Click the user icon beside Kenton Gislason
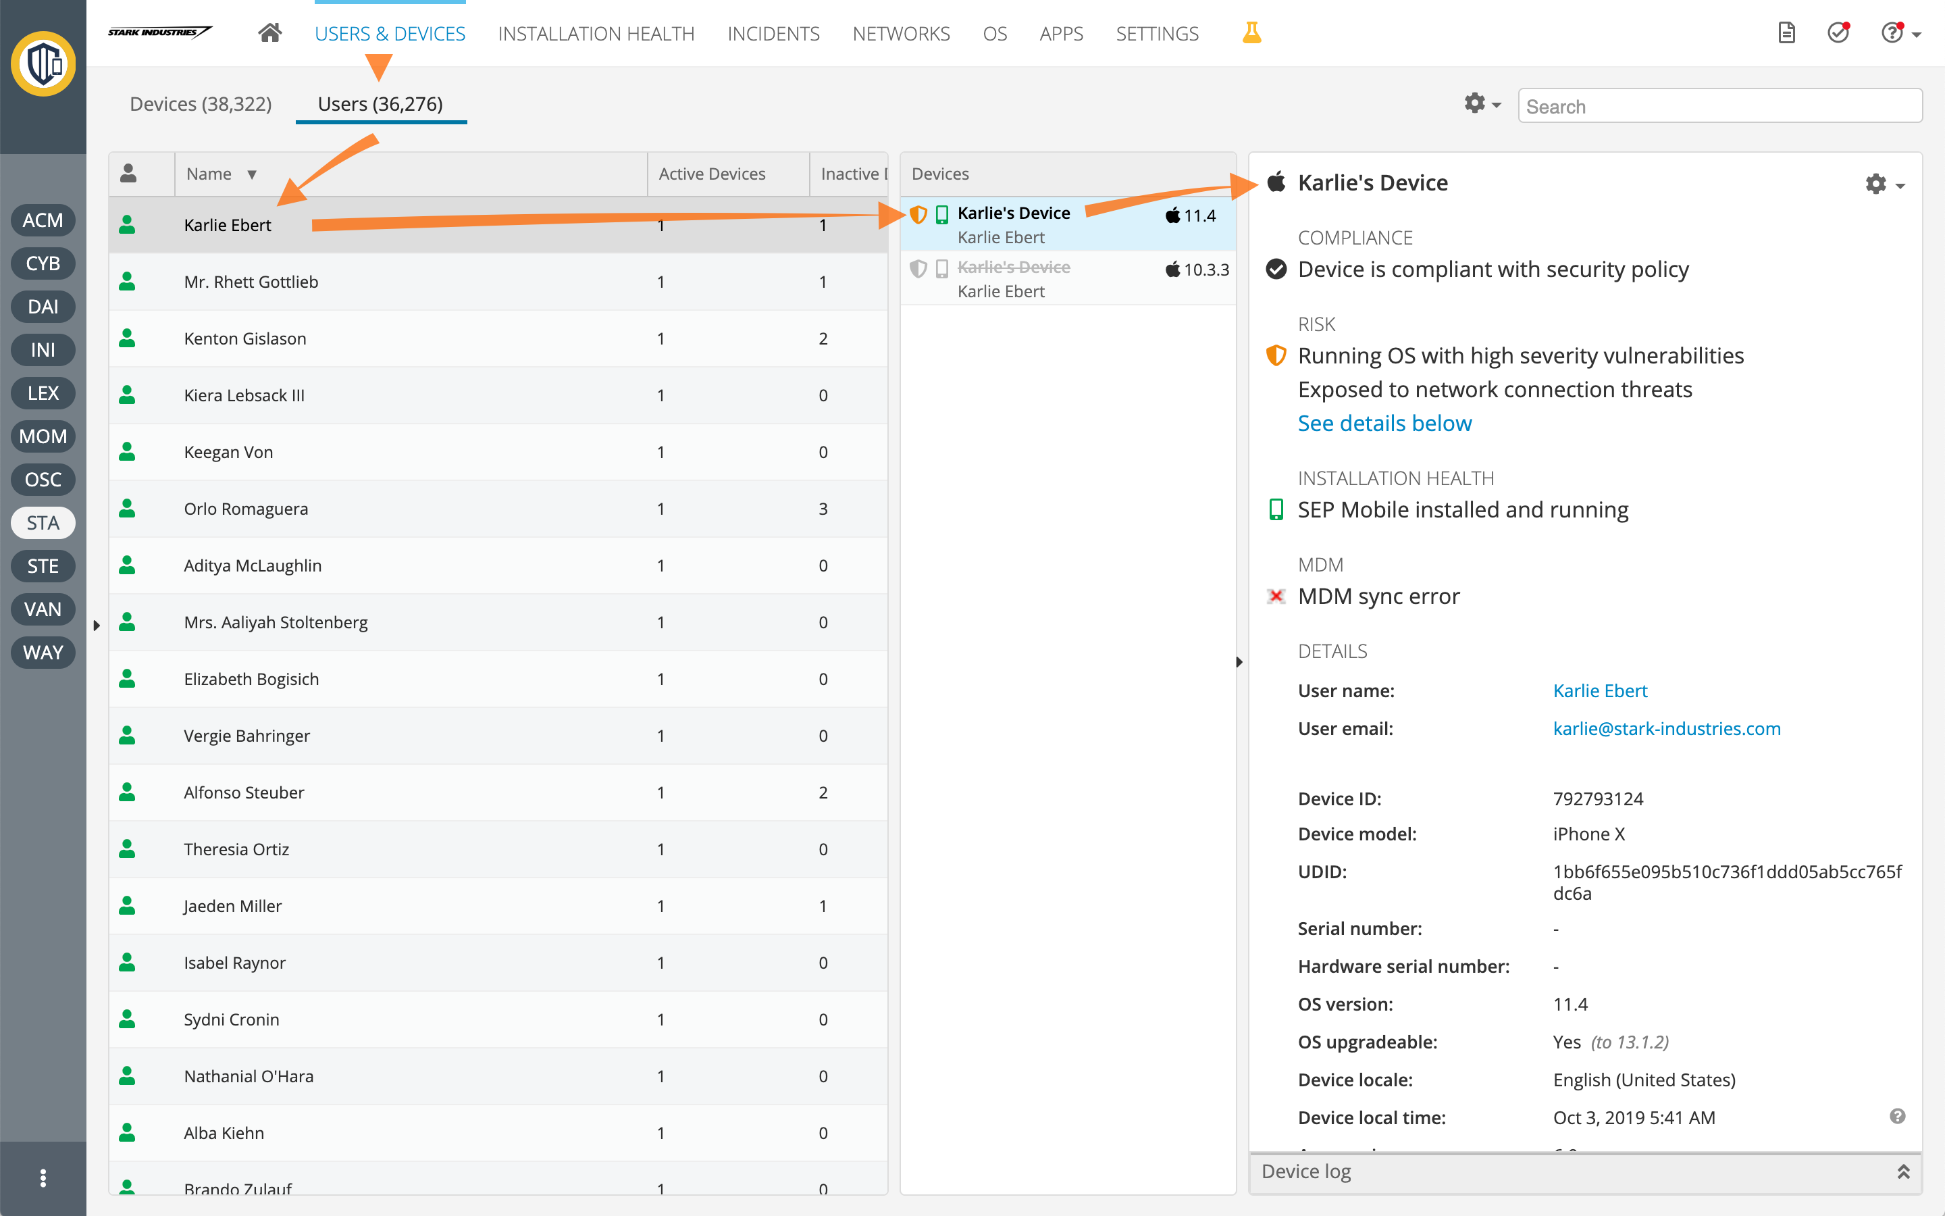 128,338
